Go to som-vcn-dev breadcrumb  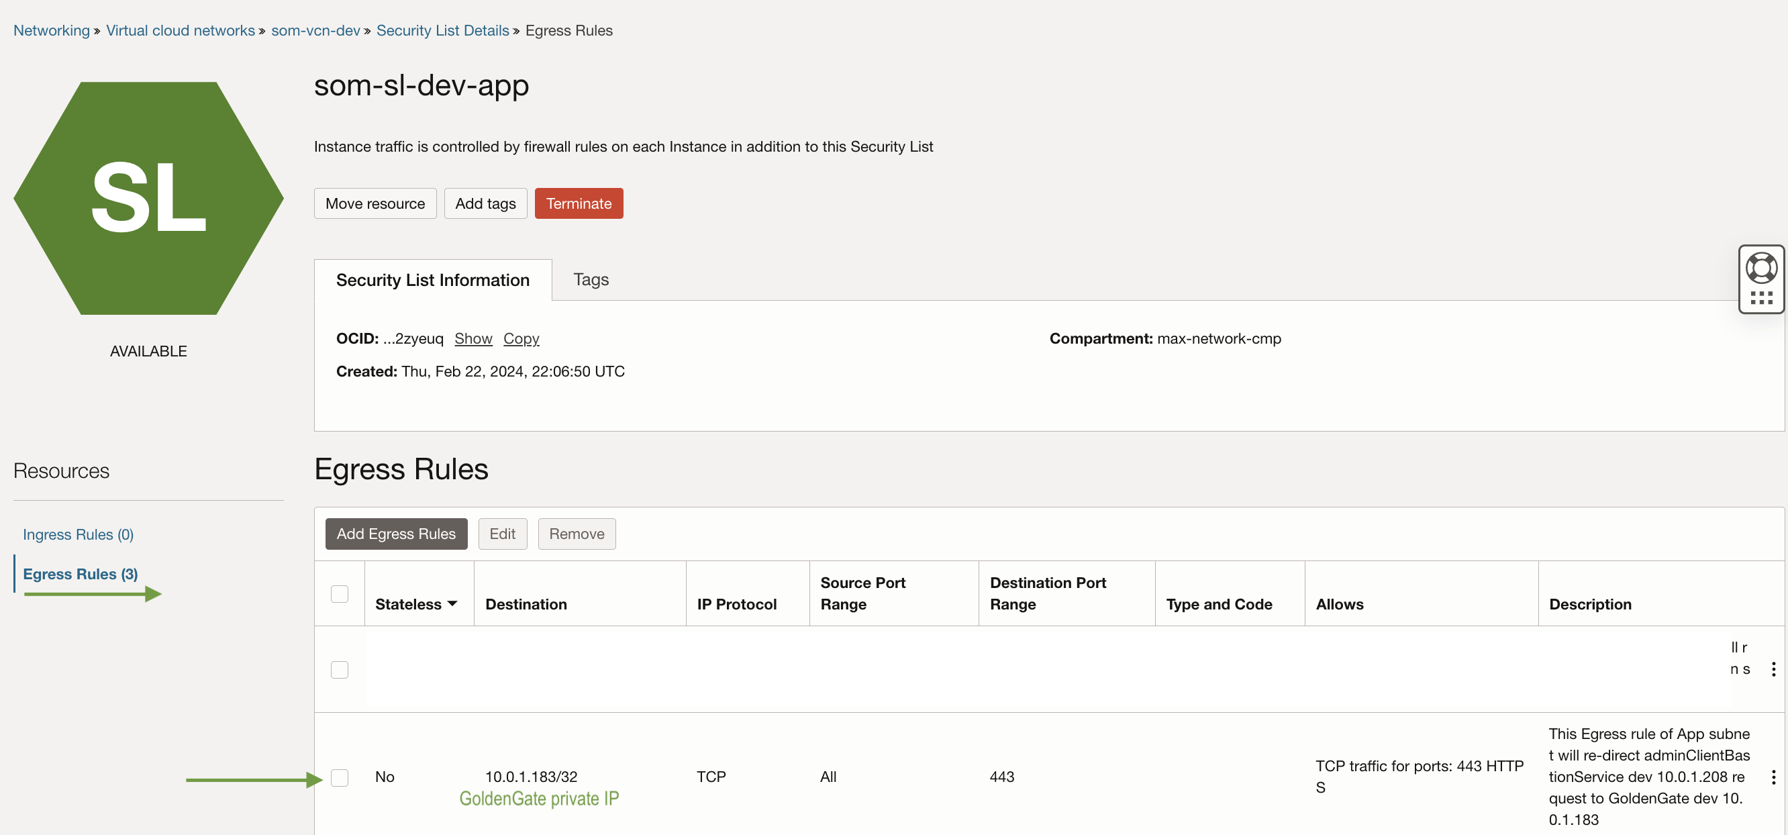tap(315, 30)
